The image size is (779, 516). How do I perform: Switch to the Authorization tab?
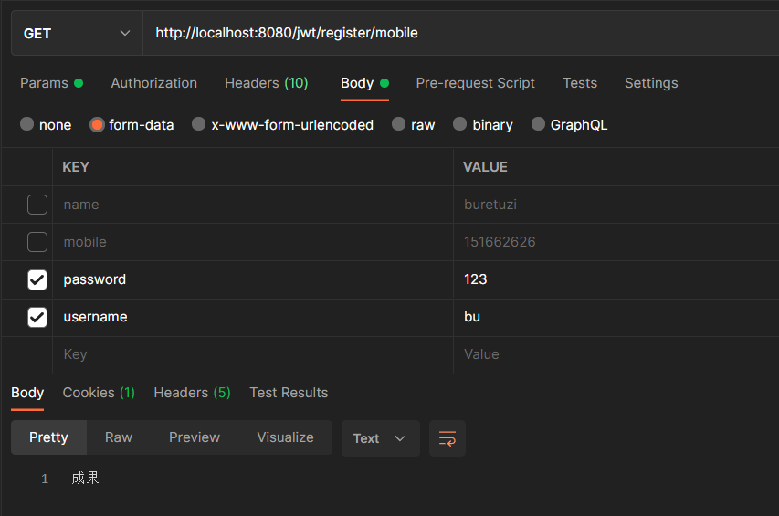point(153,83)
